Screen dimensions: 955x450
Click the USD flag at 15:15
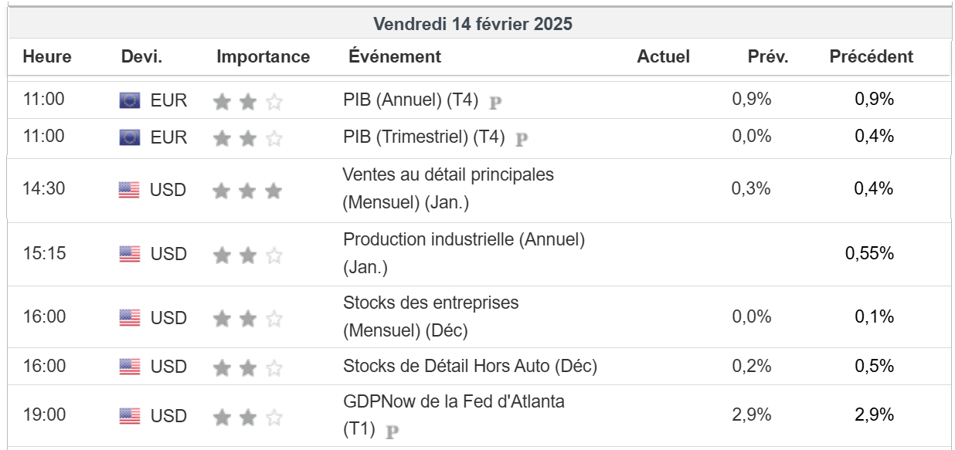click(x=130, y=254)
